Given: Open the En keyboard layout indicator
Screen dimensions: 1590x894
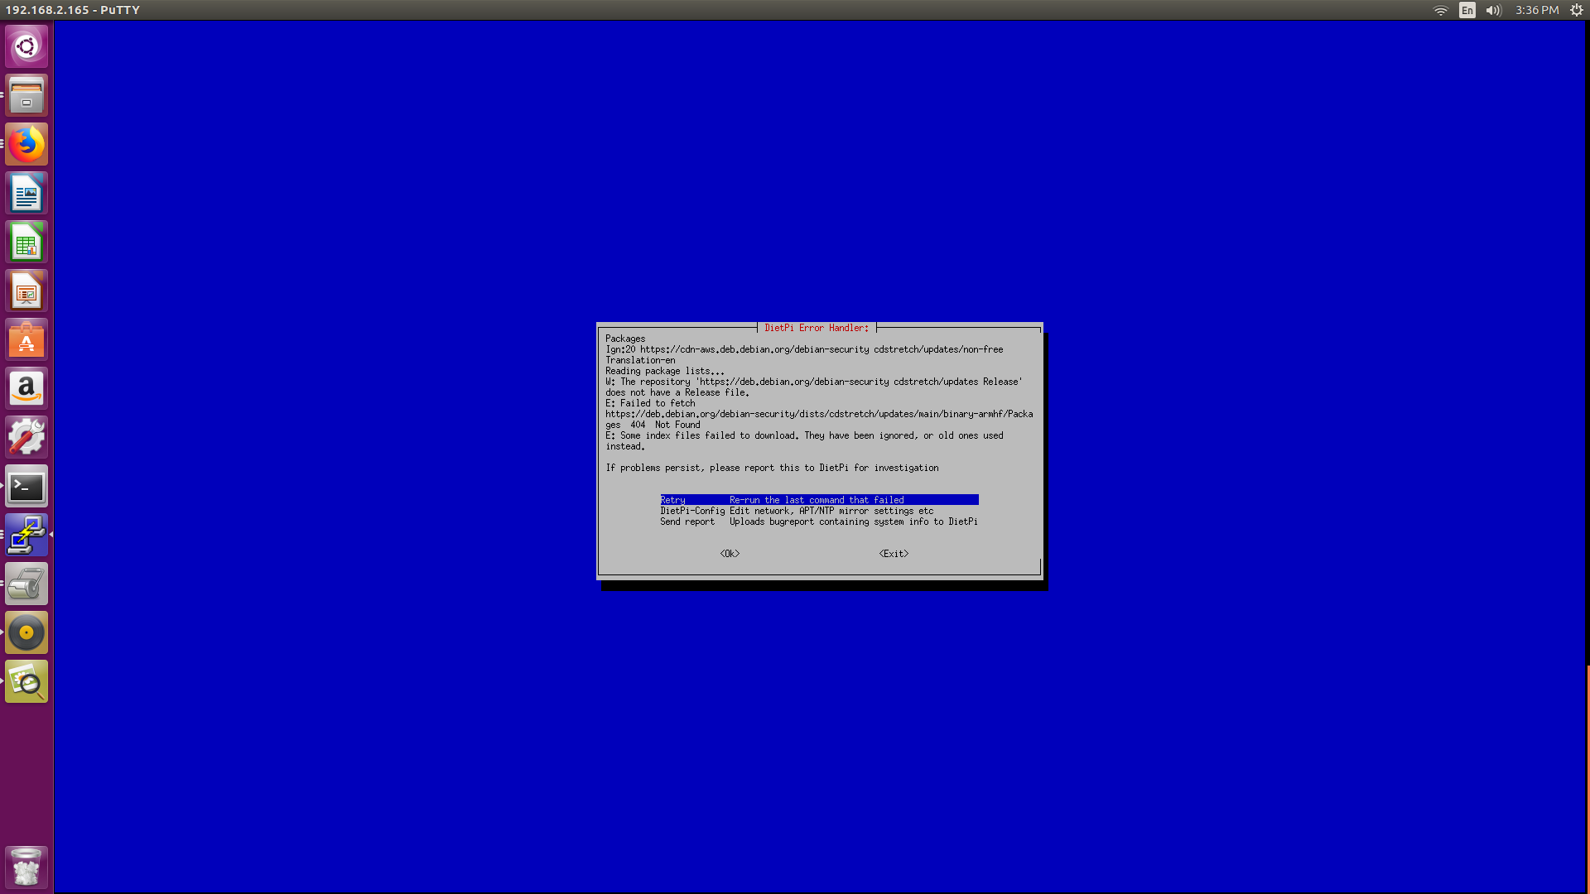Looking at the screenshot, I should 1467,10.
